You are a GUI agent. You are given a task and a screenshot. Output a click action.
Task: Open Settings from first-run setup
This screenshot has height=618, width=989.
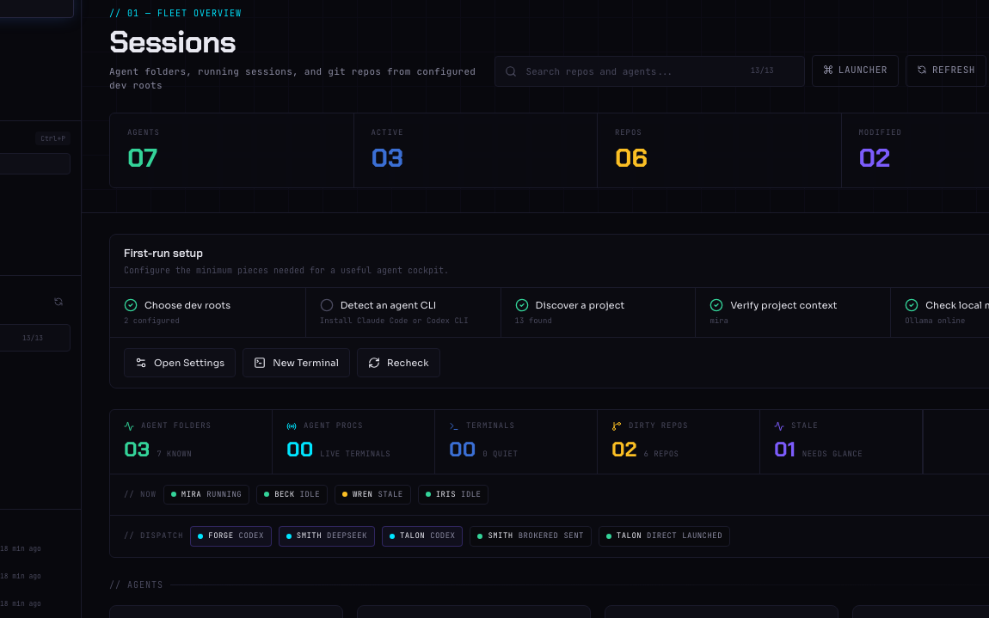pos(180,363)
